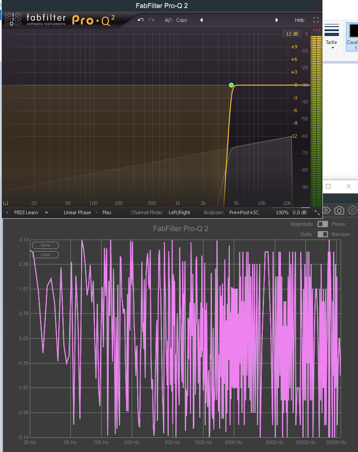Open the Taille line size dropdown
Viewport: 358px width, 452px height.
[332, 37]
